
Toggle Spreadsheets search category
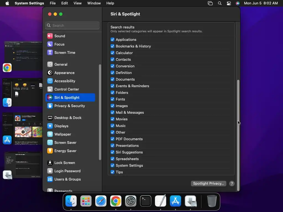[x=112, y=159]
